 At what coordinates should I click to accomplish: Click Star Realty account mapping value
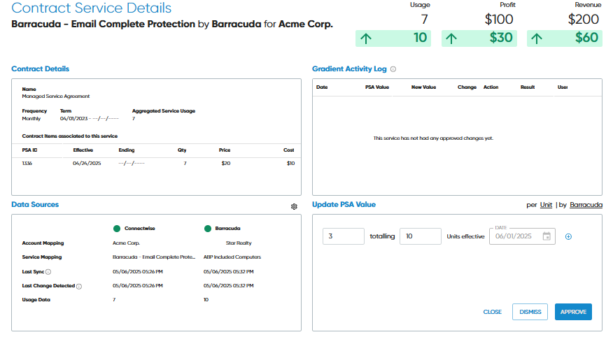coord(239,243)
